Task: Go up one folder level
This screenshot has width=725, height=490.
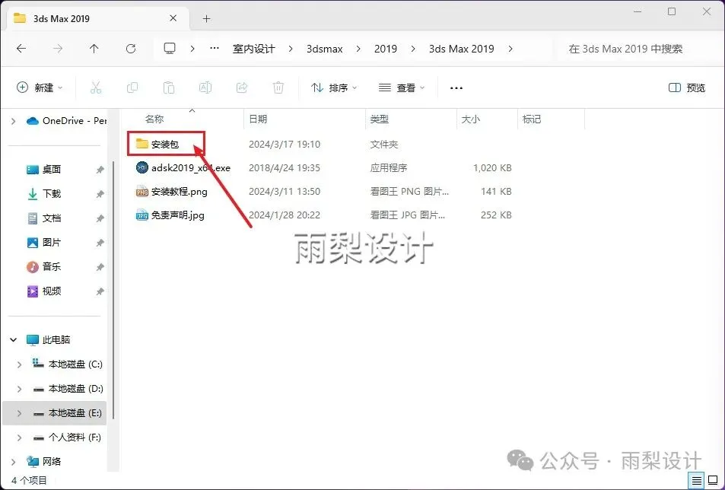Action: pyautogui.click(x=94, y=49)
